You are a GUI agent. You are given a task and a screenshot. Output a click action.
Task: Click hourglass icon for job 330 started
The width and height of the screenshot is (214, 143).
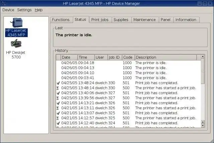(x=58, y=88)
